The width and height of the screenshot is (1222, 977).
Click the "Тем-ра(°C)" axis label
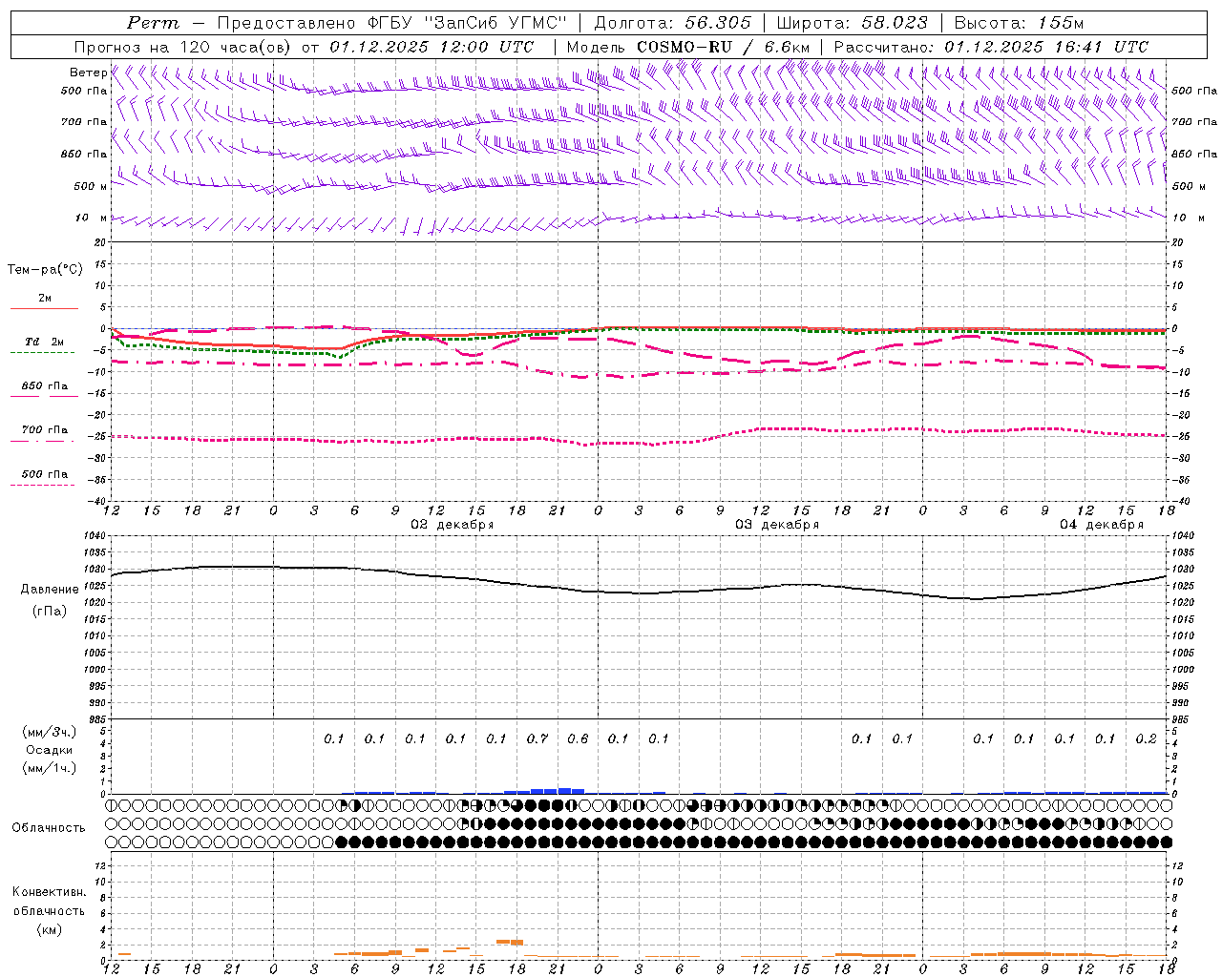pyautogui.click(x=45, y=270)
